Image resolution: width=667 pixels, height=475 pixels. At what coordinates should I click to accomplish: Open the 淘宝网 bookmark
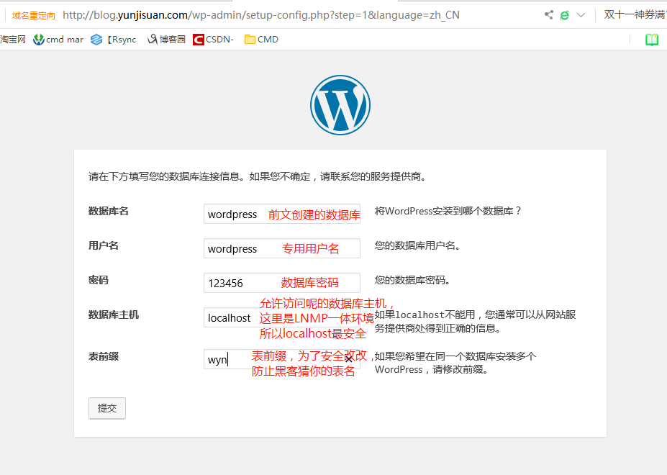13,40
